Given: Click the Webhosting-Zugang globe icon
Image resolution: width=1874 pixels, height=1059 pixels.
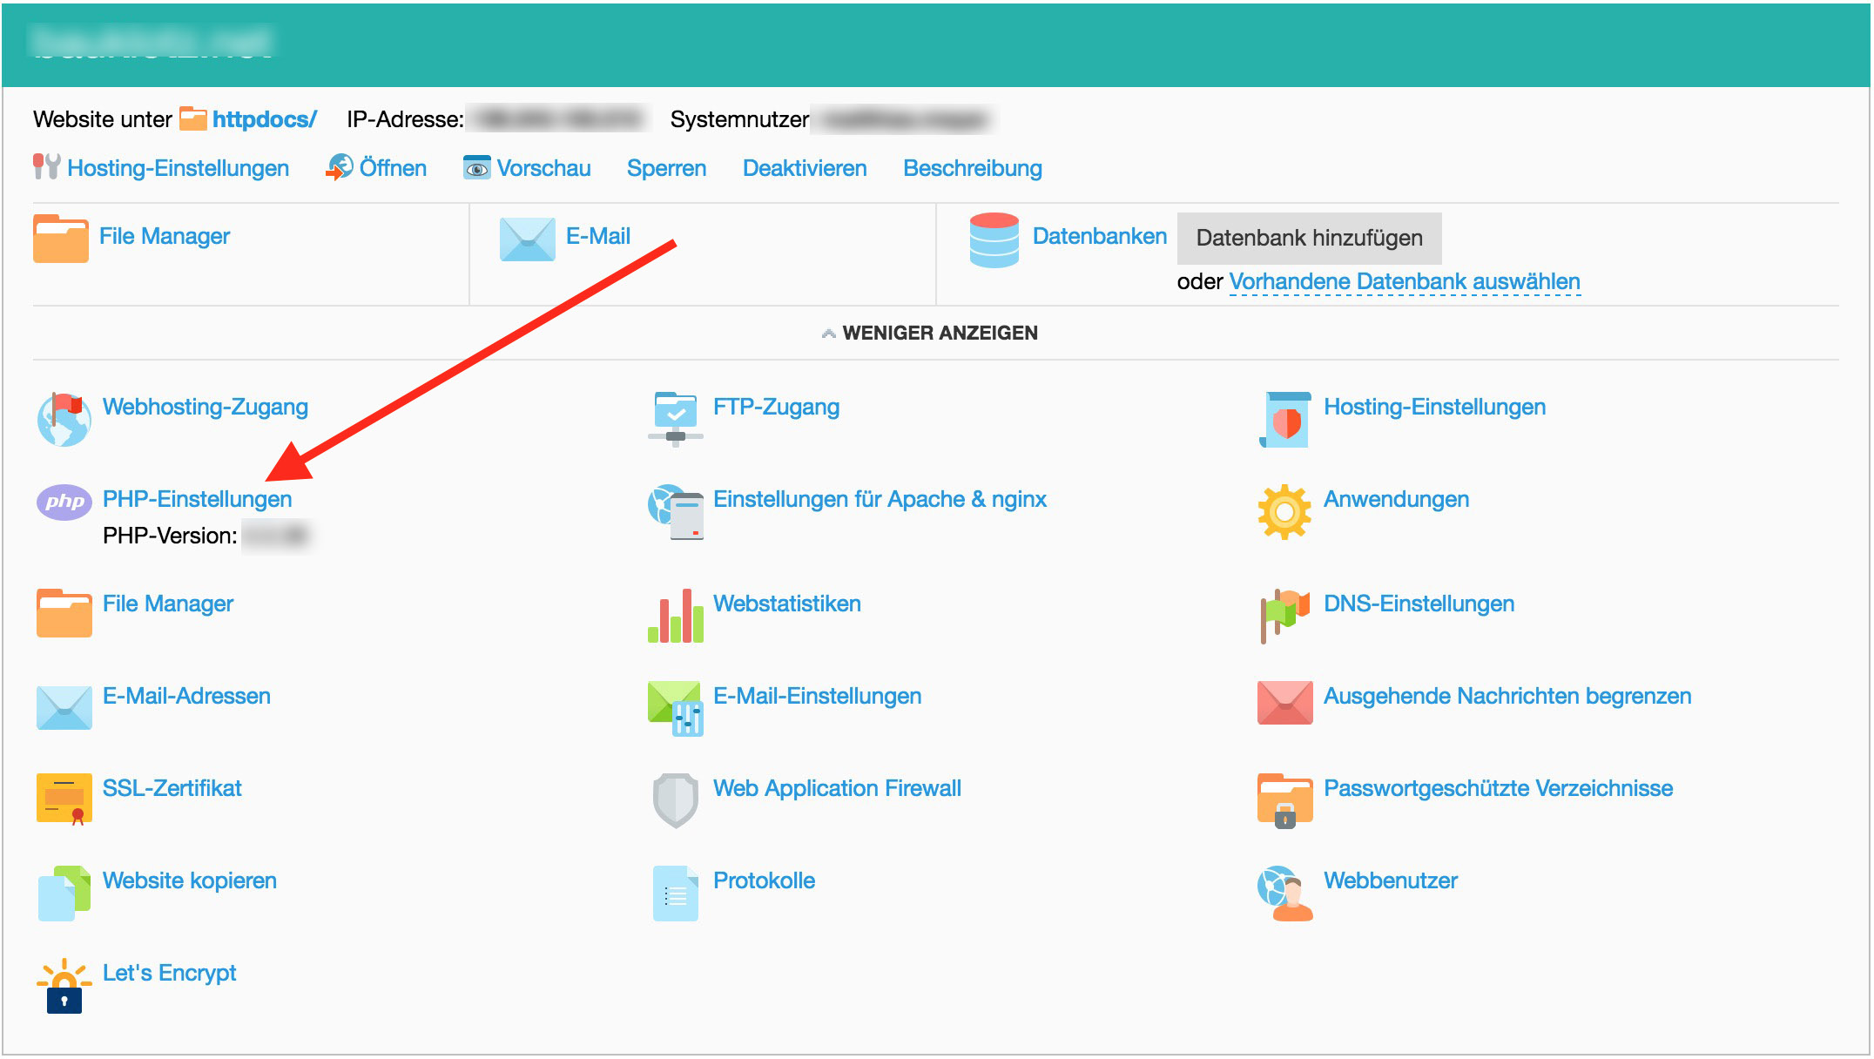Looking at the screenshot, I should click(x=64, y=419).
